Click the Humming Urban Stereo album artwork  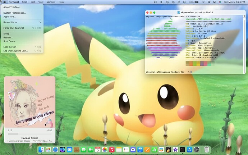(x=30, y=102)
